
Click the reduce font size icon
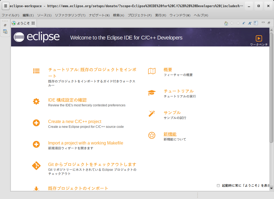(x=244, y=23)
